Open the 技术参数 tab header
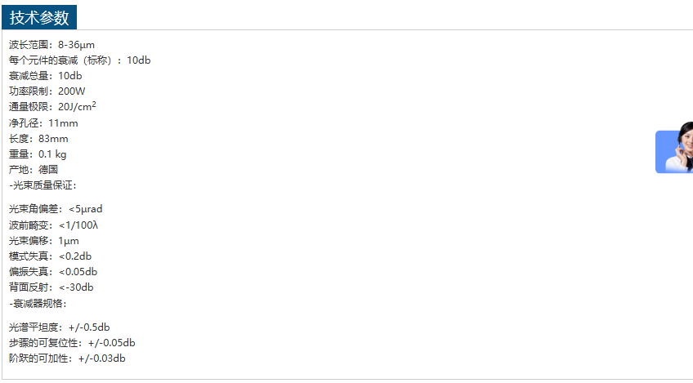The width and height of the screenshot is (693, 383). 39,18
